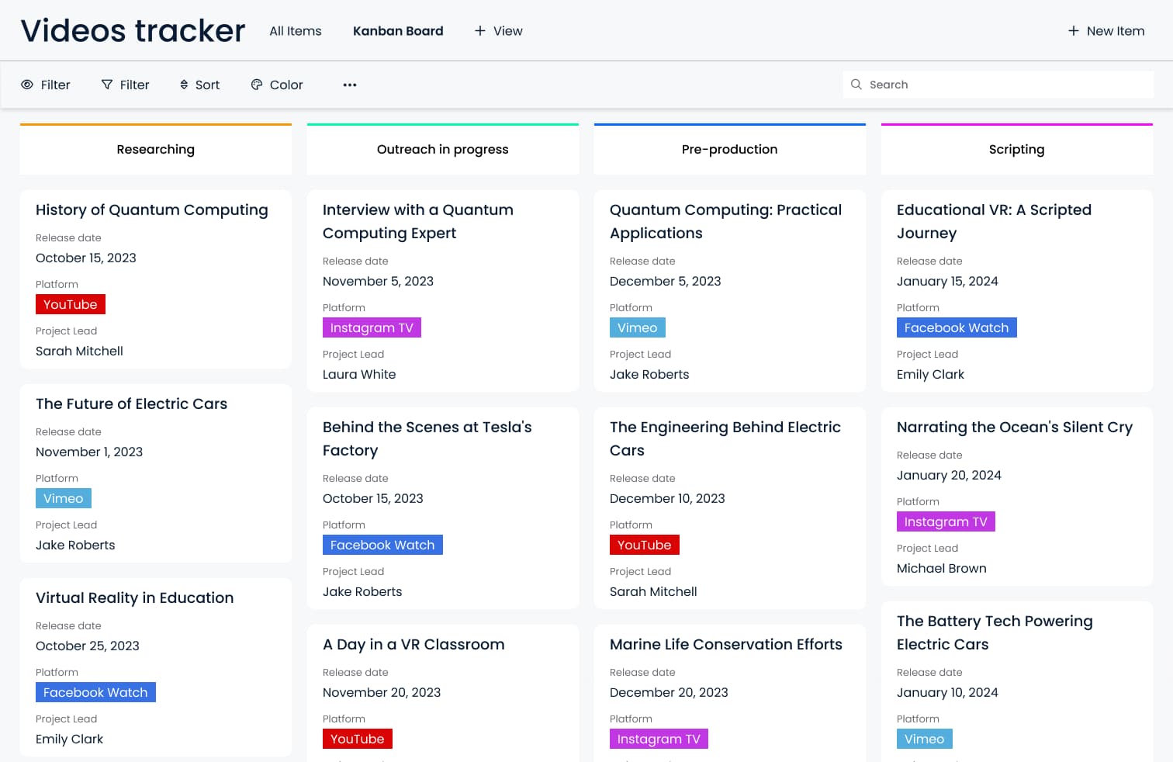Screen dimensions: 1173x762
Task: Open Marine Life Conservation Efforts card
Action: pos(725,644)
